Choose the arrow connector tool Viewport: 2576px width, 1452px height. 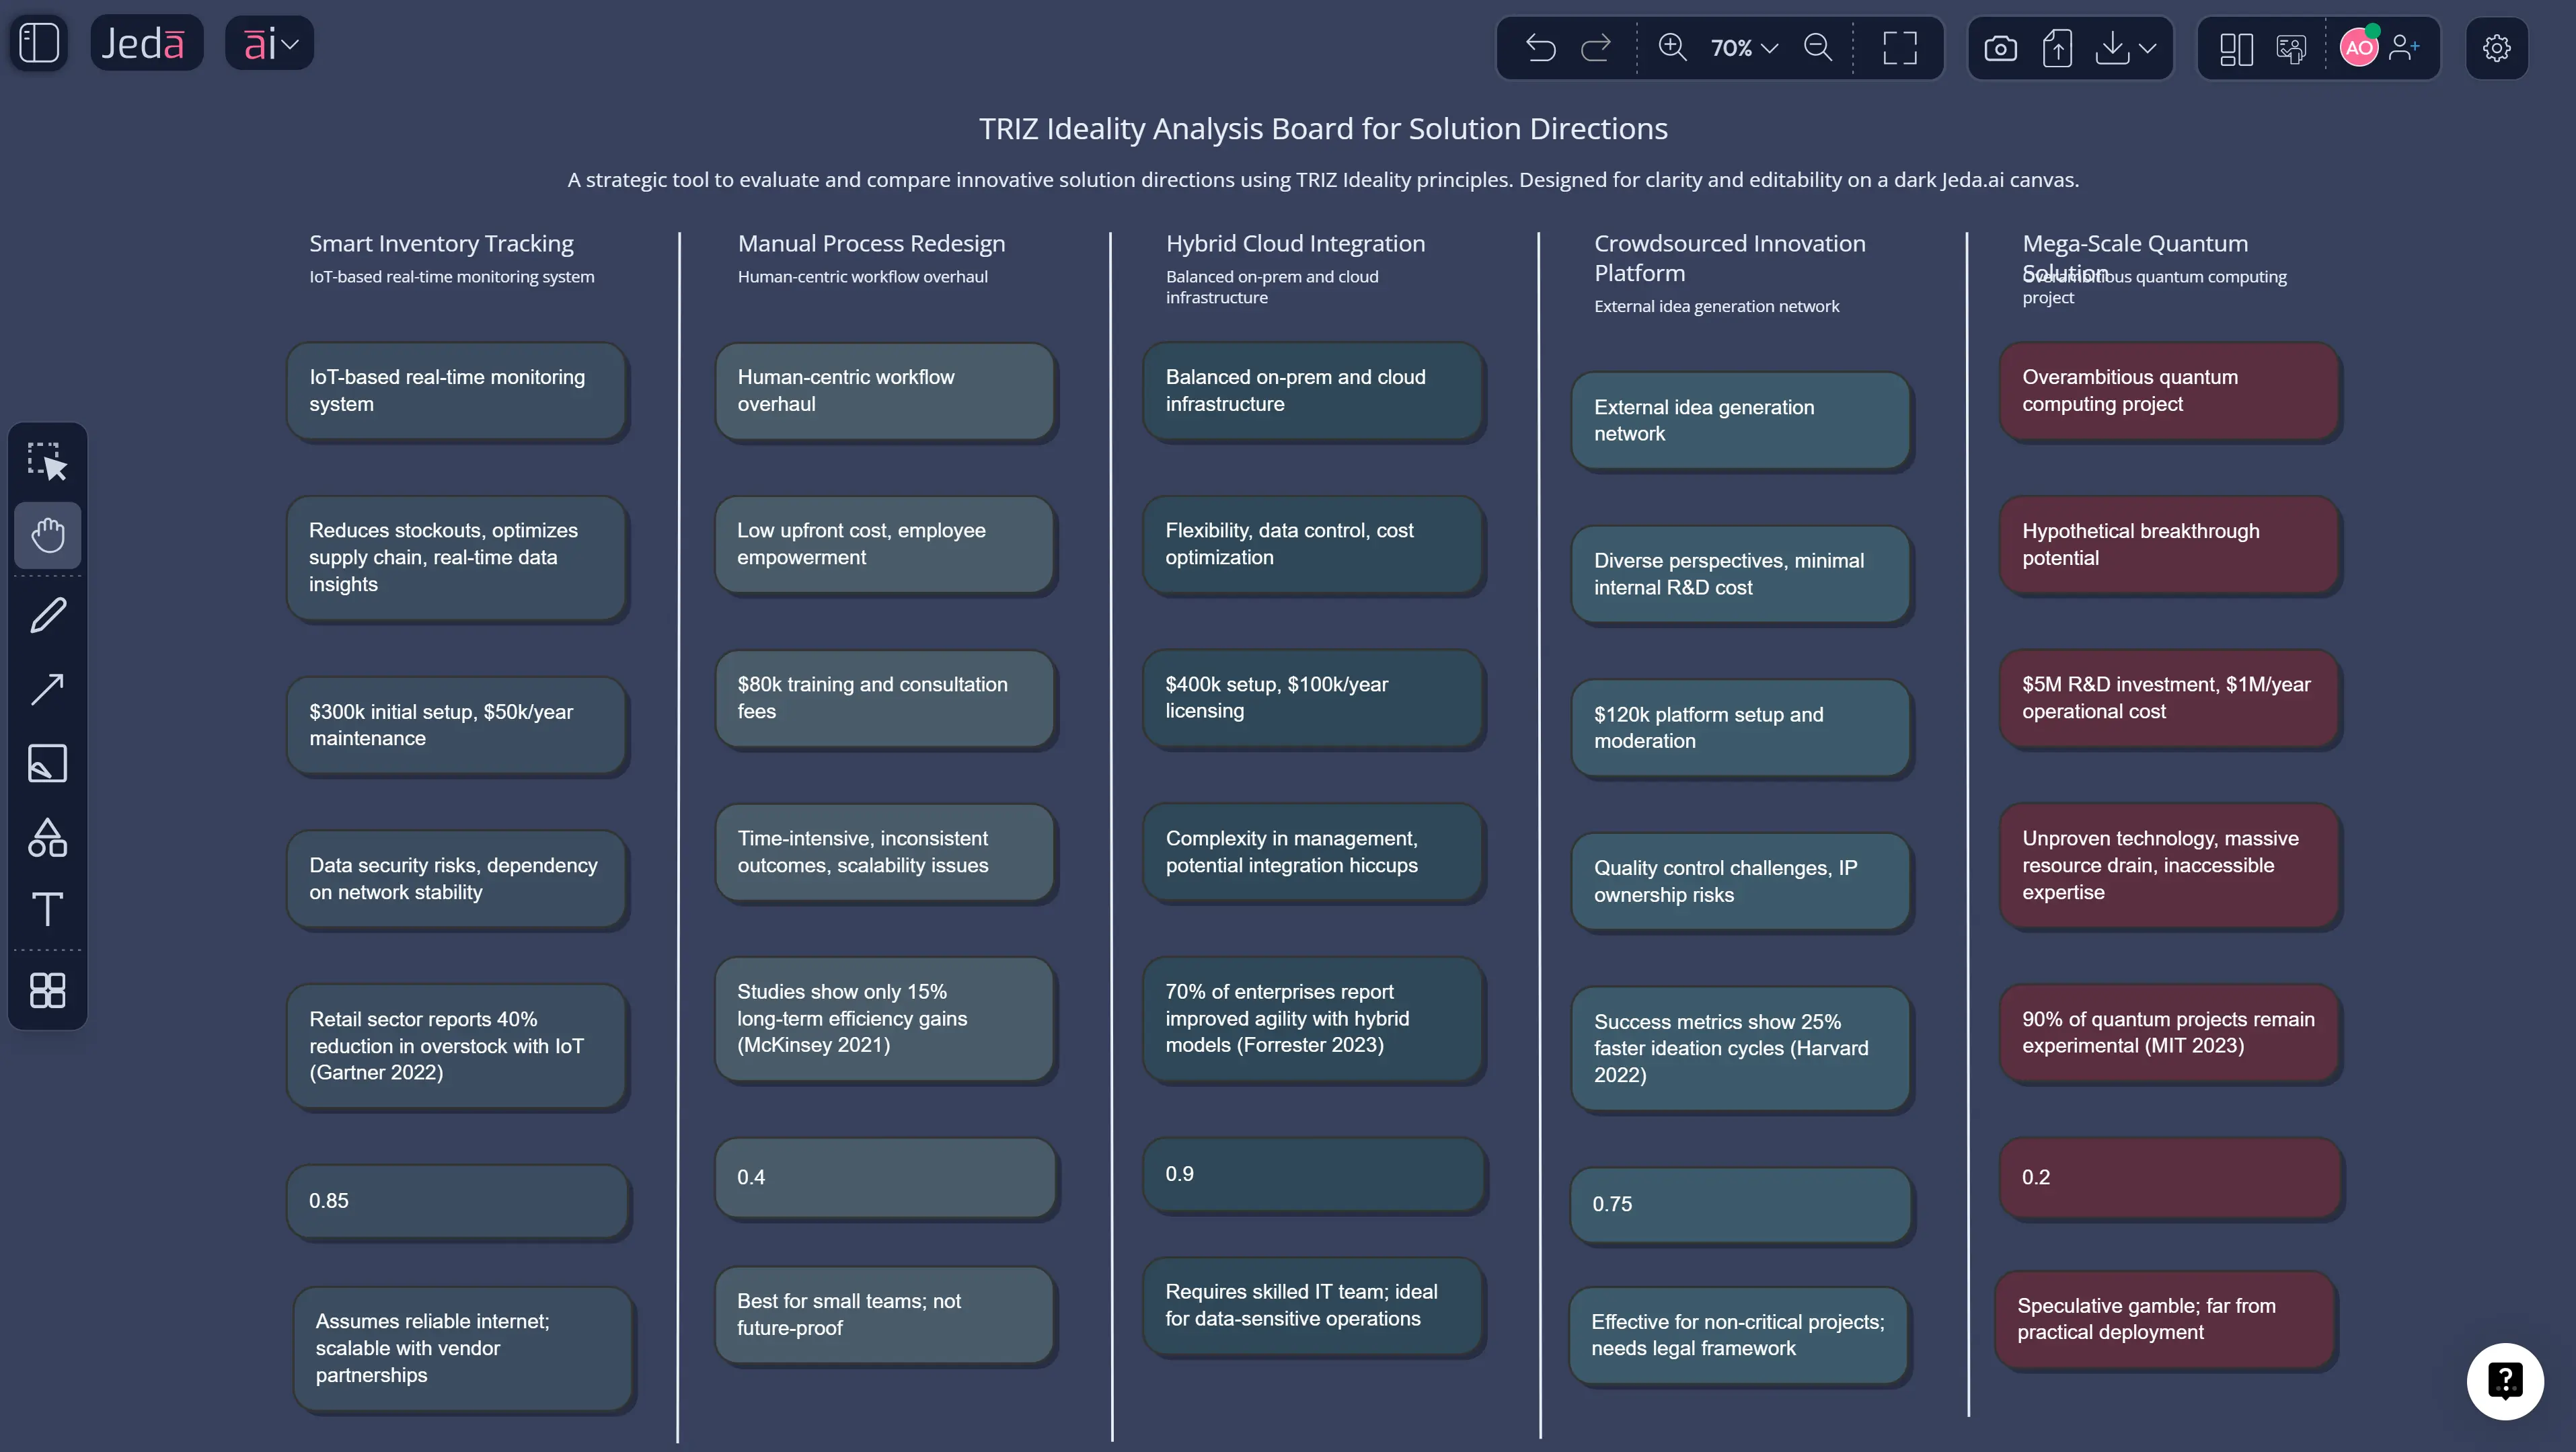[47, 689]
